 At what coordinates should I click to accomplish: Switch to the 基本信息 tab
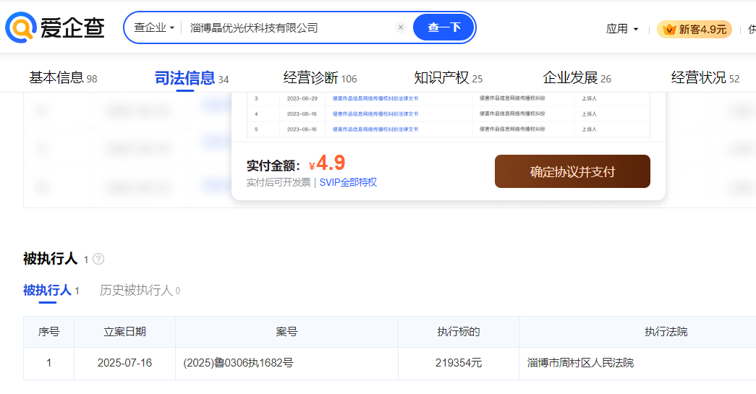click(63, 77)
